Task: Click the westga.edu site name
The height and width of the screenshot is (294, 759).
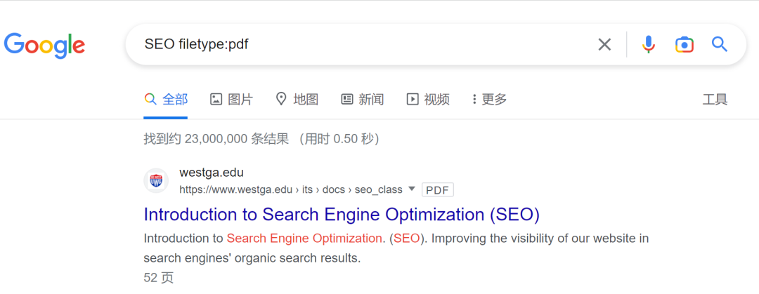Action: click(212, 173)
